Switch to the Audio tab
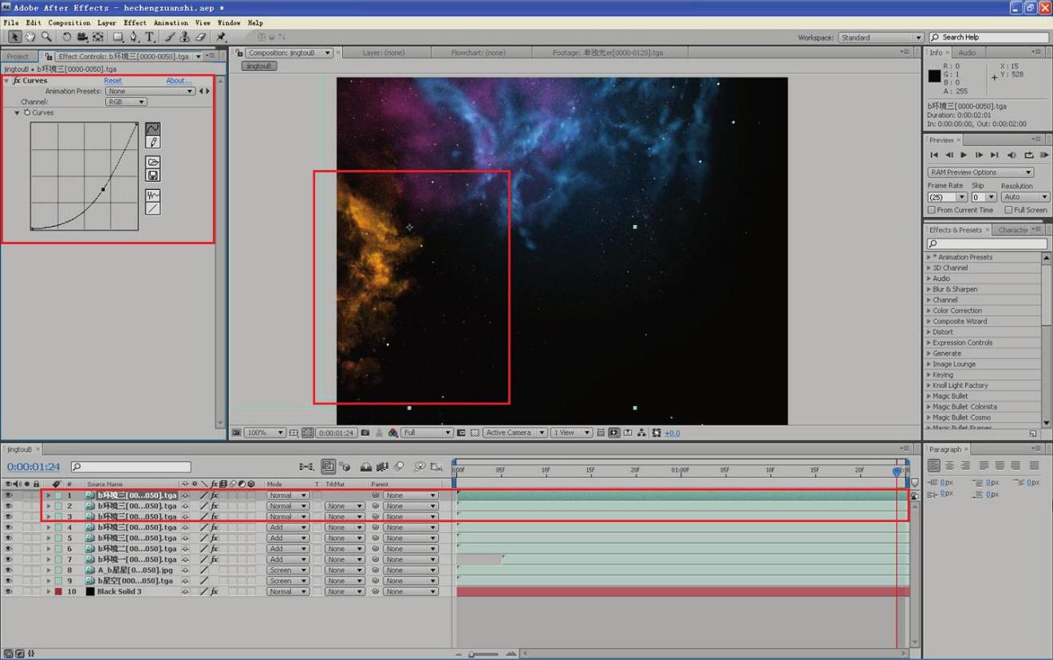The height and width of the screenshot is (660, 1053). click(x=967, y=53)
